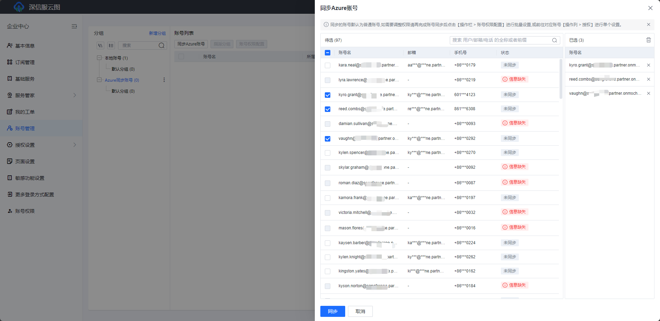Click the 取消 button
The width and height of the screenshot is (660, 321).
tap(360, 311)
